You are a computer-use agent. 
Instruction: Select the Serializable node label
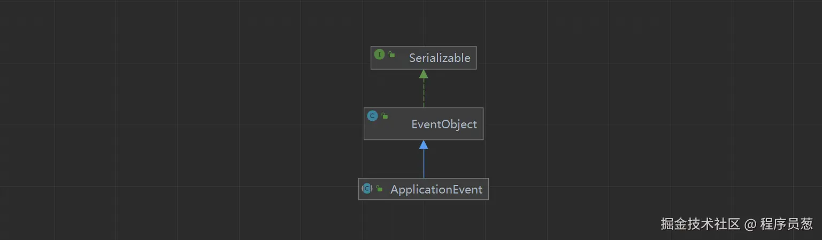pyautogui.click(x=440, y=58)
